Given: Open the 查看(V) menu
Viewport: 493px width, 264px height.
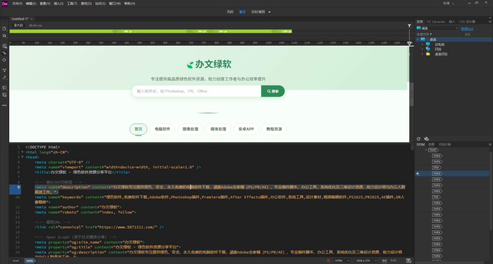Looking at the screenshot, I should click(x=45, y=3).
